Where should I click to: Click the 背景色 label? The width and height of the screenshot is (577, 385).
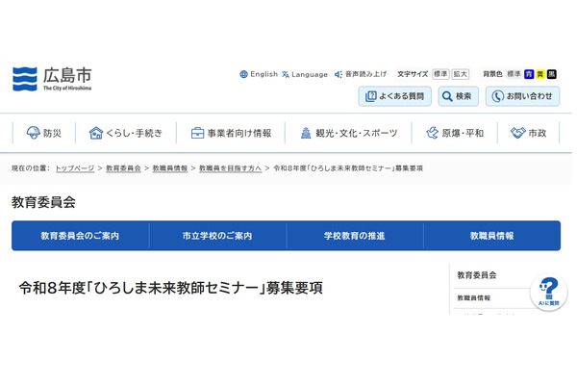[x=492, y=74]
